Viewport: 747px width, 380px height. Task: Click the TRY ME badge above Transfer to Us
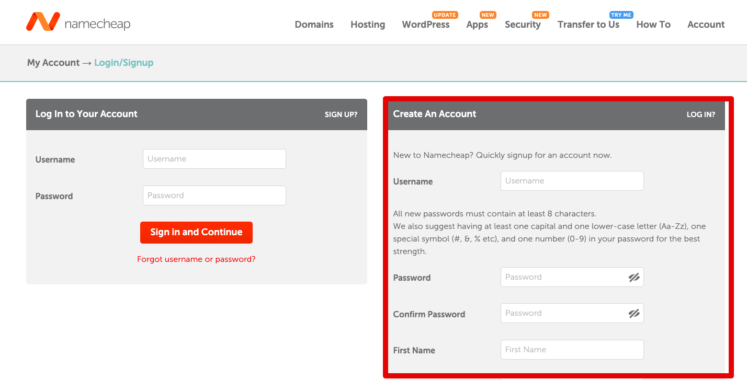(x=621, y=15)
